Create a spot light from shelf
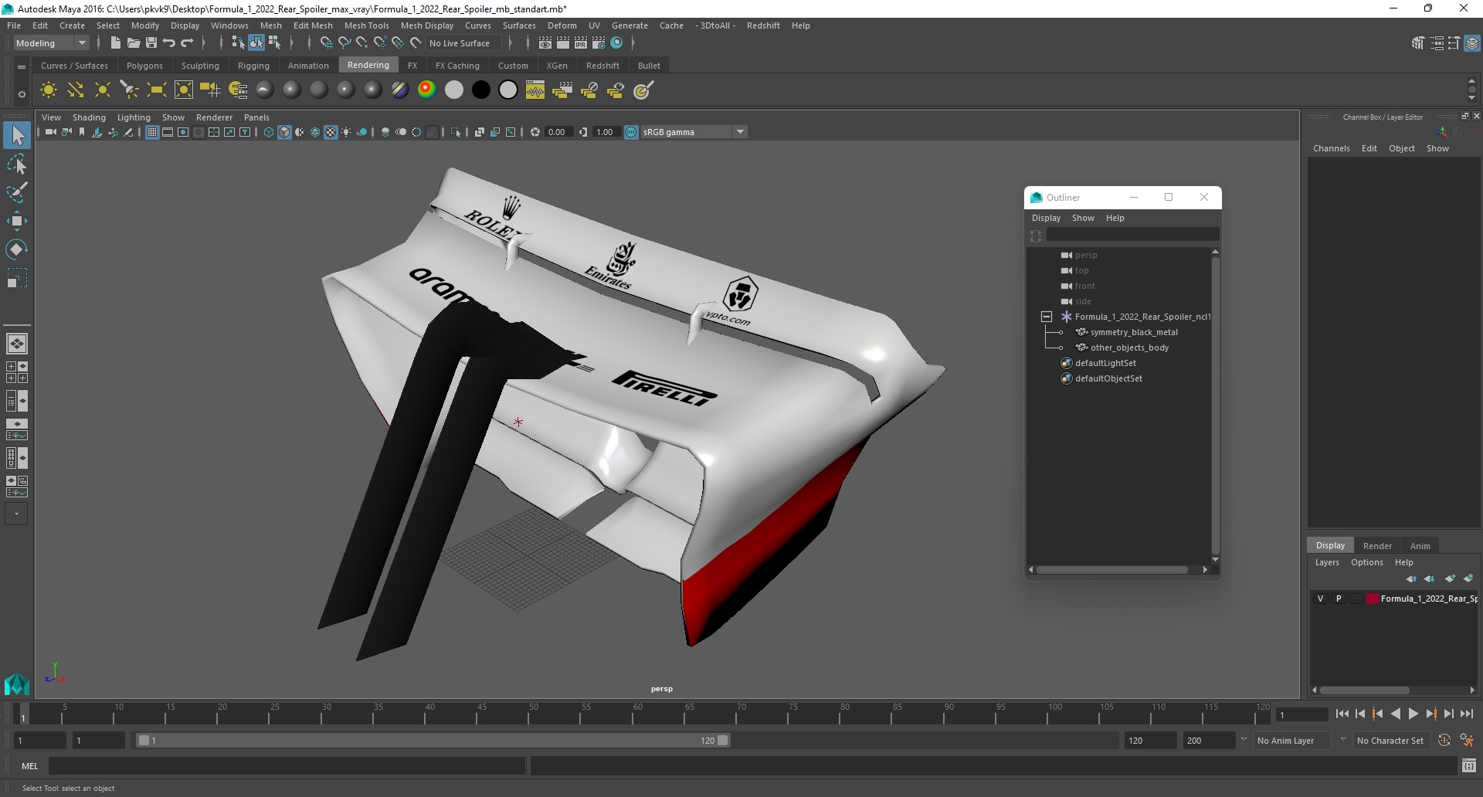 (x=130, y=90)
